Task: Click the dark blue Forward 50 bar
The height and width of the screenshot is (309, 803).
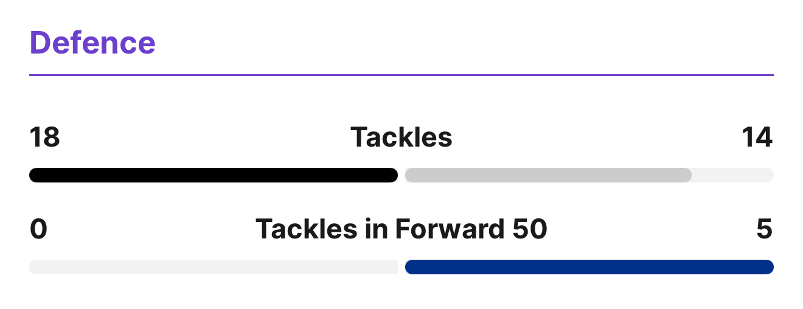Action: [589, 267]
